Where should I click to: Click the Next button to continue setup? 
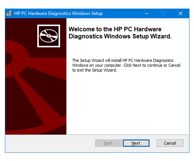tap(136, 143)
